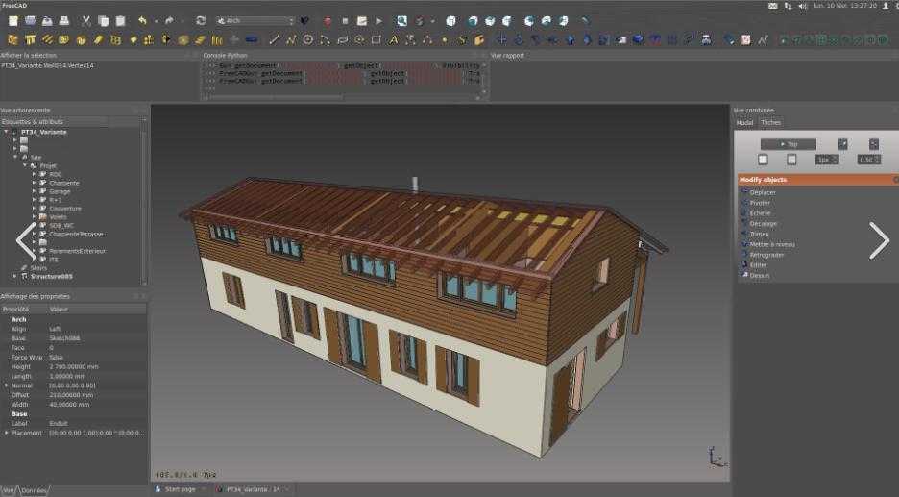Open a file using the folder icon
899x497 pixels.
point(30,21)
